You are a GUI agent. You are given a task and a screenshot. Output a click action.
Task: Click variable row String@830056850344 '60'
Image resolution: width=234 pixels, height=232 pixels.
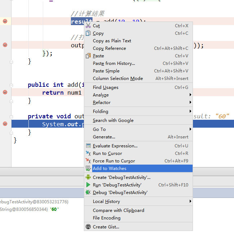[29, 209]
